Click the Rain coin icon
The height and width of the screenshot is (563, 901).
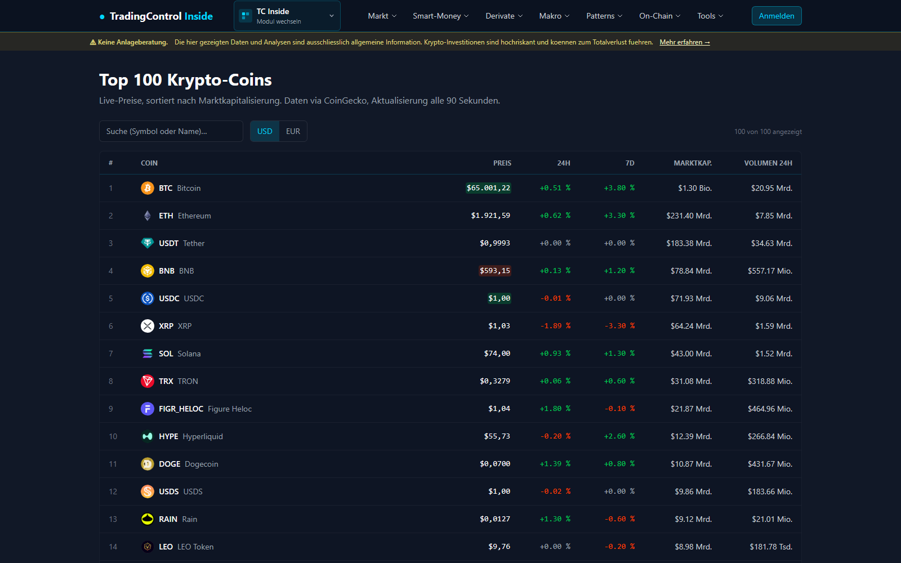pos(148,519)
